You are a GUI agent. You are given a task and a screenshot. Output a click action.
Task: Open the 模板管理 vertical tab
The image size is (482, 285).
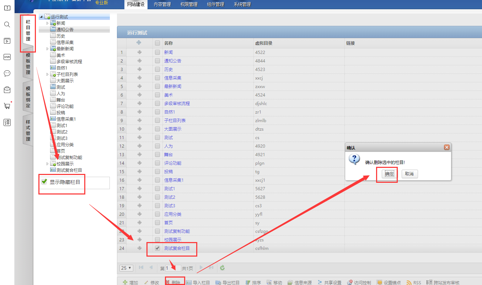pyautogui.click(x=28, y=64)
